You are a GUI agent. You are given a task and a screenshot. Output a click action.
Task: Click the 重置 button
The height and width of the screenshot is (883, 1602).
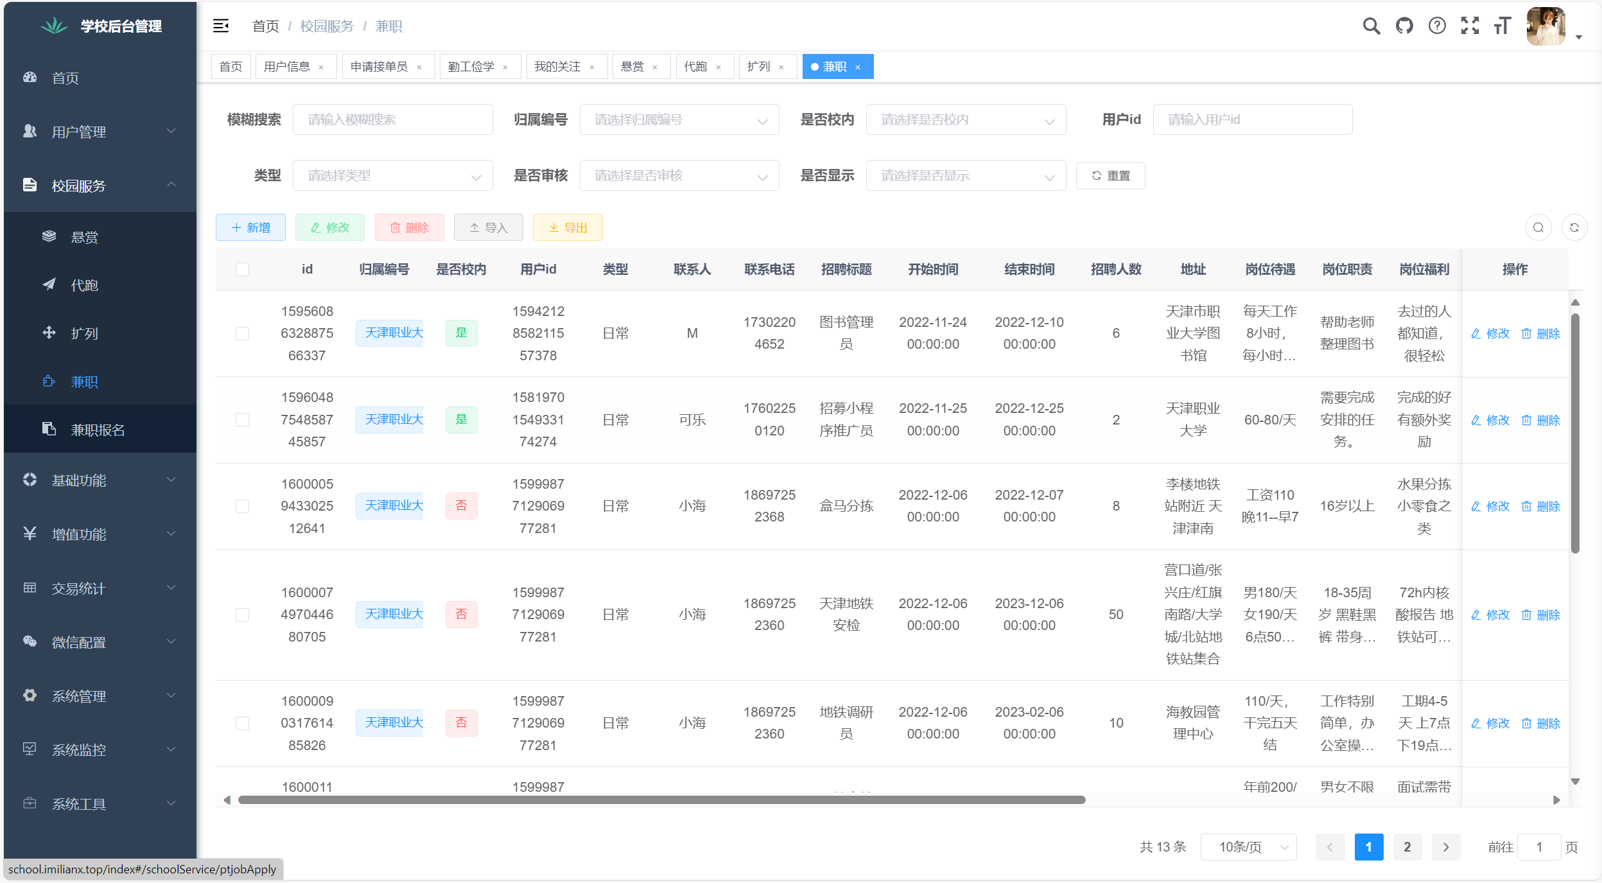tap(1111, 175)
